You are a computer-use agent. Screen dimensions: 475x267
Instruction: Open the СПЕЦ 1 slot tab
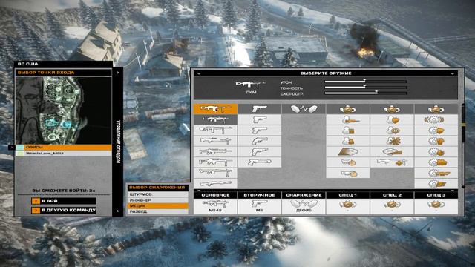tap(348, 195)
